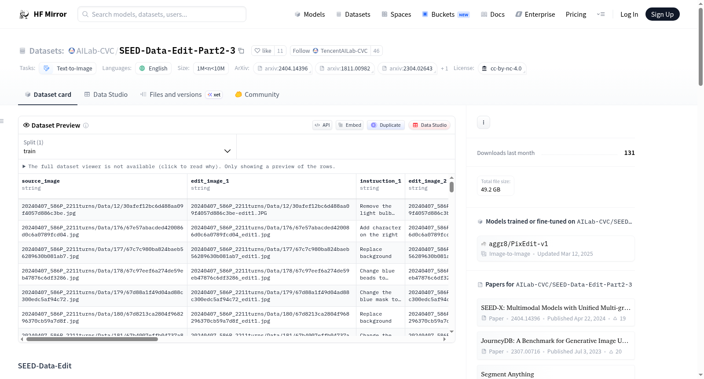
Task: Open the aggr8/PixEdit-v1 model card
Action: [x=556, y=249]
